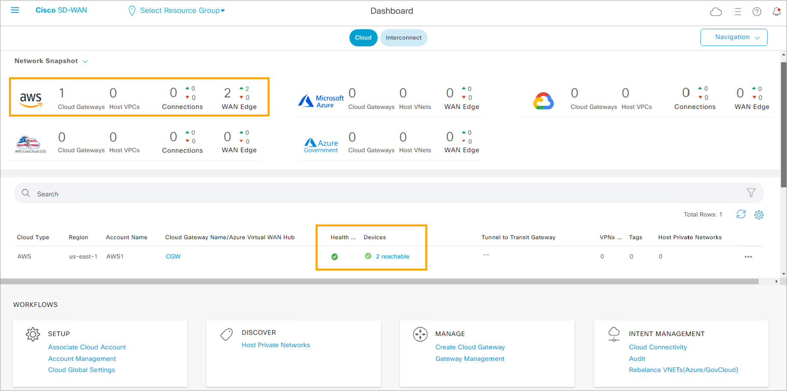Click the scroll right arrow of table

(x=776, y=282)
